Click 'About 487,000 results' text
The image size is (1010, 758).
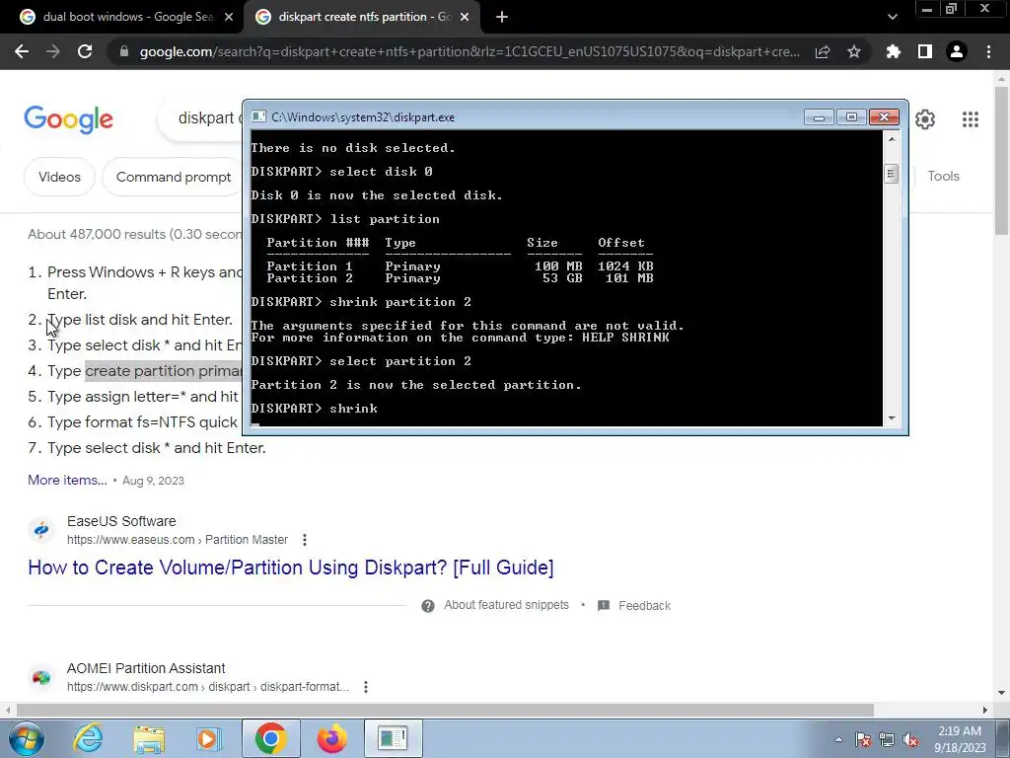click(x=97, y=234)
